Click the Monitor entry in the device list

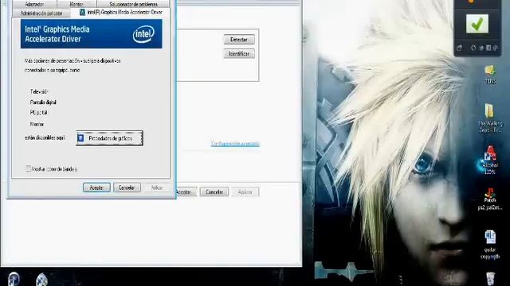(x=37, y=124)
